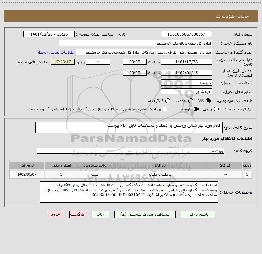Click the response deadline date 1401/12/28
The image size is (262, 254).
click(186, 62)
